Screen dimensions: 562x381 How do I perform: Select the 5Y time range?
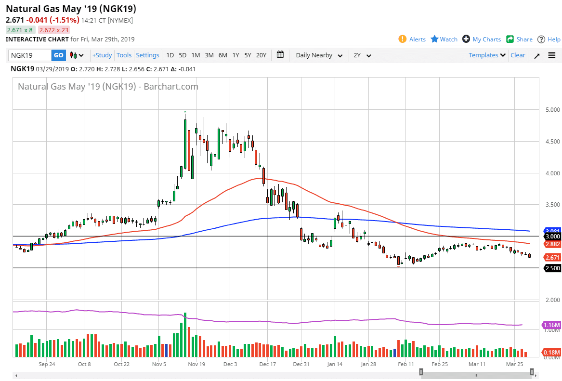pos(248,55)
